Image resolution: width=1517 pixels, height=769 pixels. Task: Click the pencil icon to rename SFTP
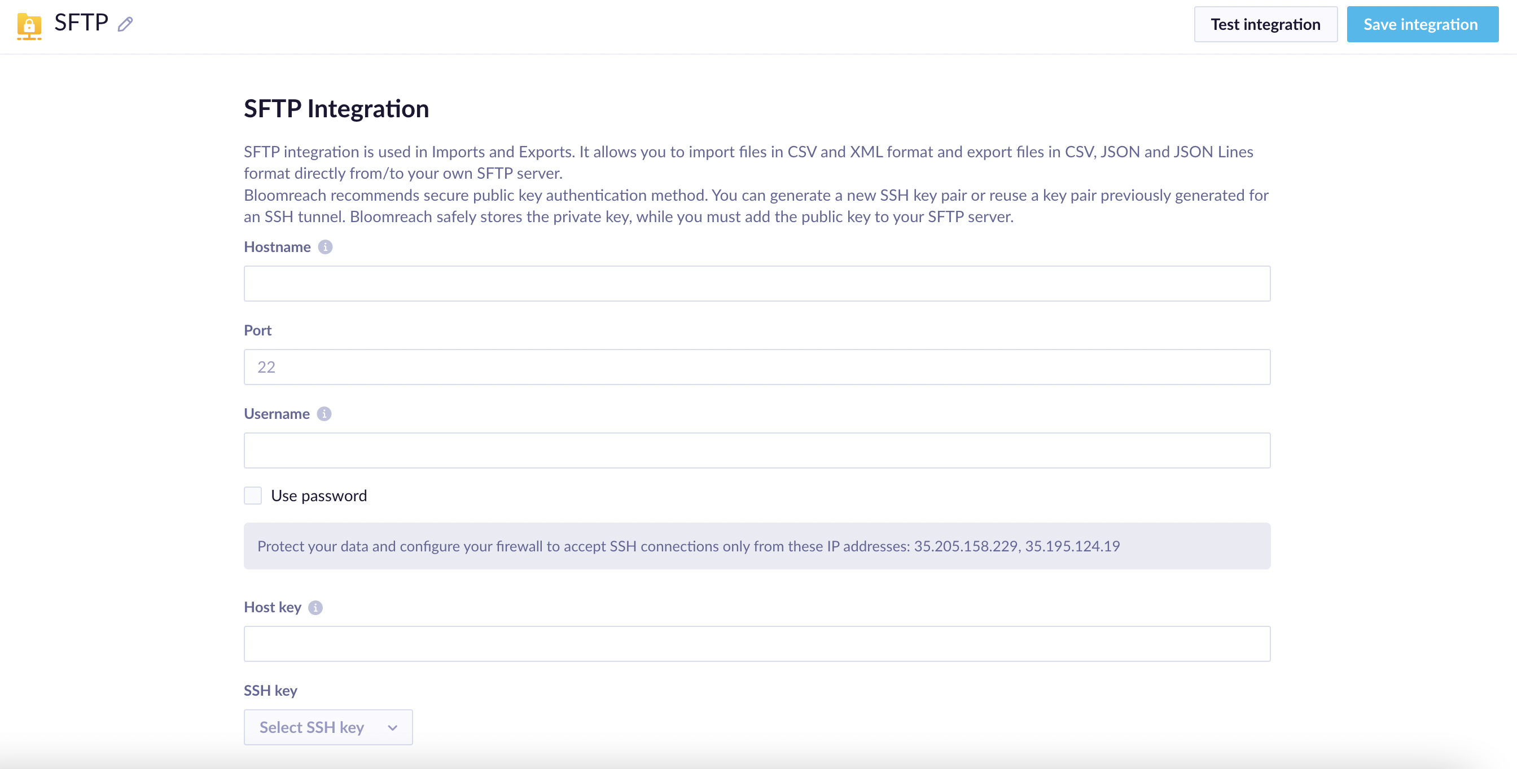125,24
